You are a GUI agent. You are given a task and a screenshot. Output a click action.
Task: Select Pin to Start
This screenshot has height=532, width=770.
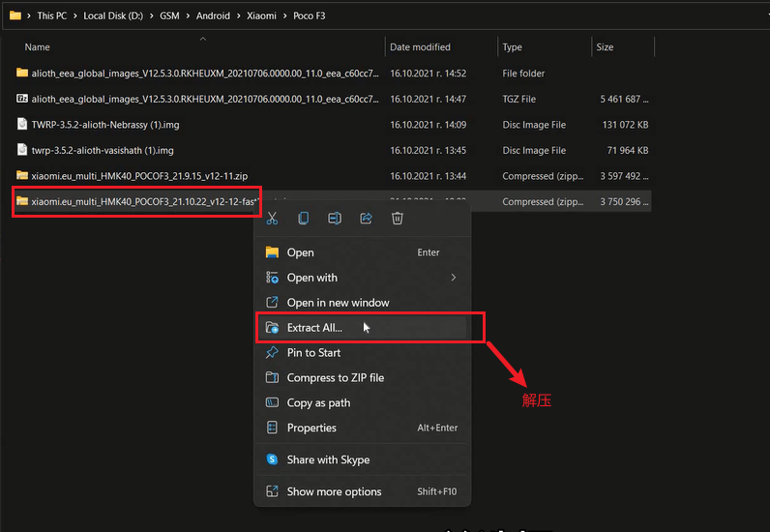tap(363, 353)
